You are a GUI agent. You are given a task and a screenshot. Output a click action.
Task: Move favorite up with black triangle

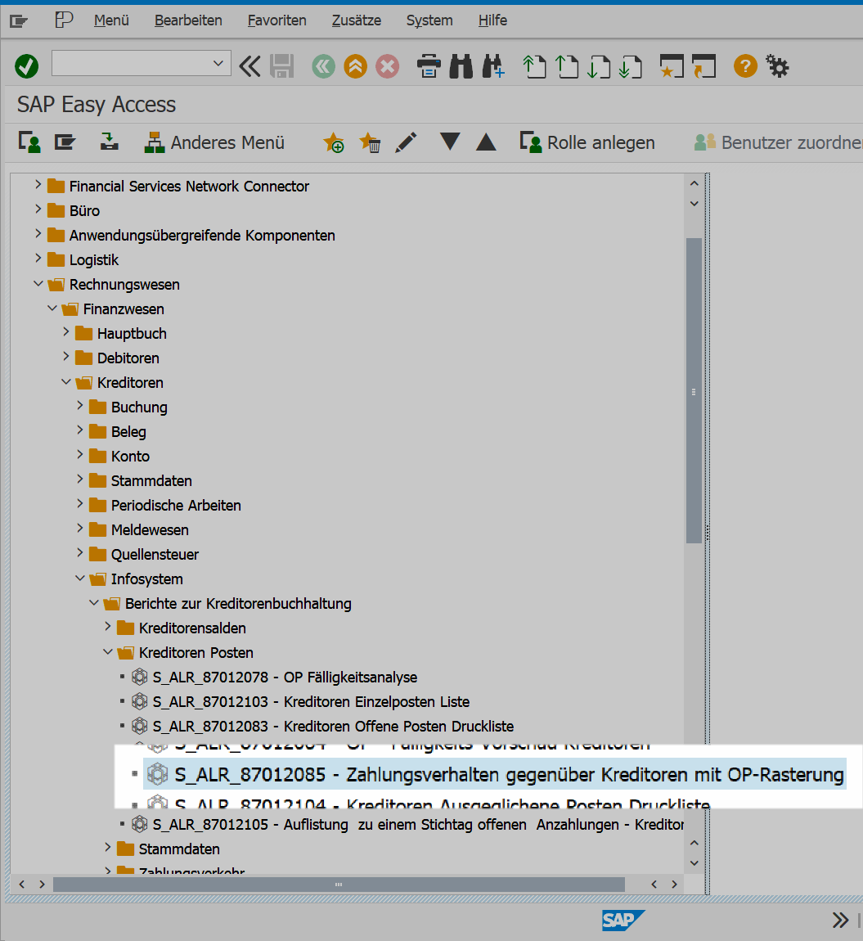(486, 142)
